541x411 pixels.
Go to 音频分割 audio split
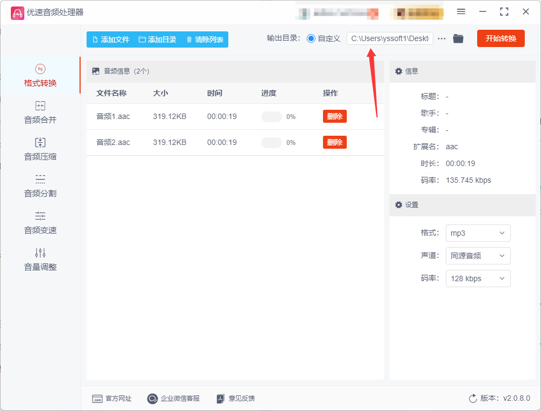point(40,186)
